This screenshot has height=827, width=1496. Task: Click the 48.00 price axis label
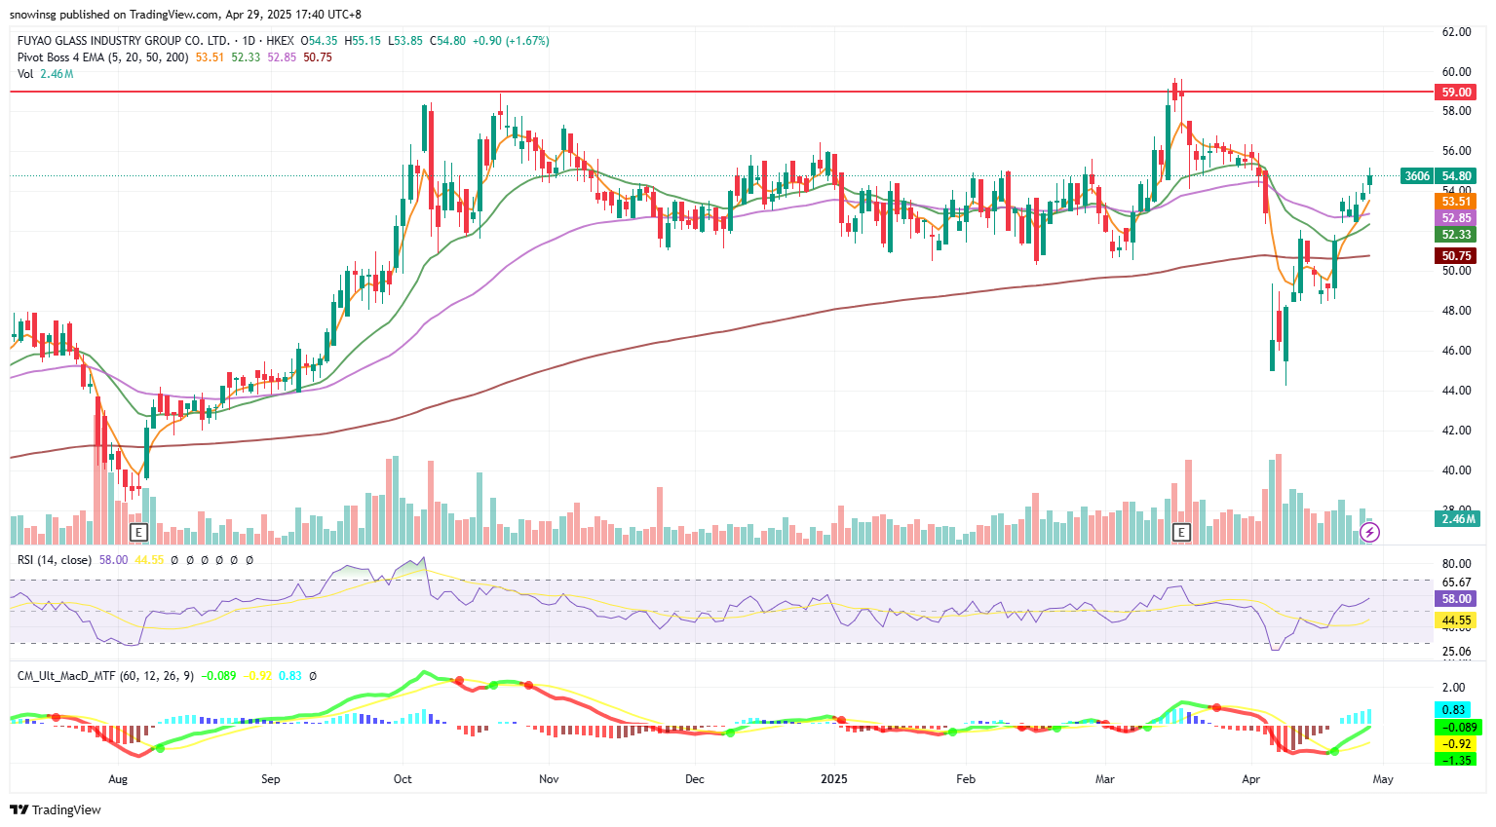pyautogui.click(x=1456, y=311)
